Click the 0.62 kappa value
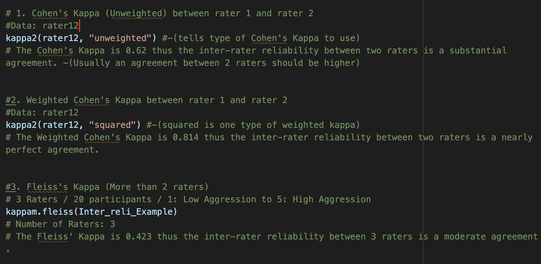 tap(136, 50)
